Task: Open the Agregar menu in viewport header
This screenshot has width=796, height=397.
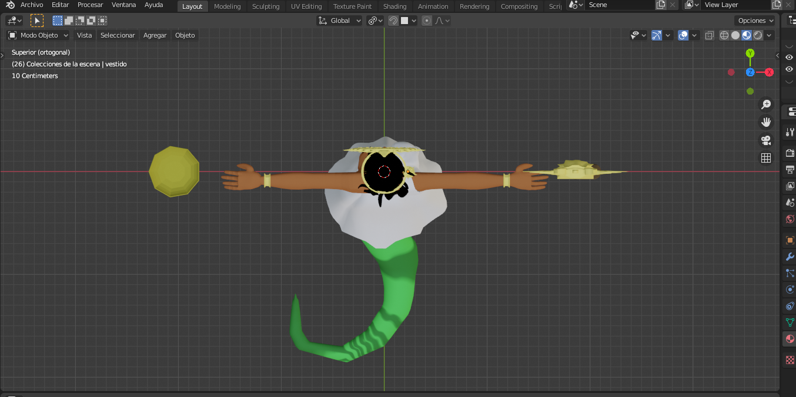Action: tap(155, 35)
